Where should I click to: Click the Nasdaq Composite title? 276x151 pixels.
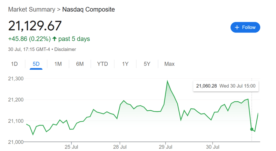[x=88, y=9]
